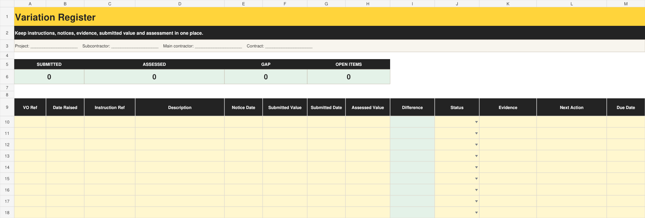645x218 pixels.
Task: Select row 18 number header
Action: tap(7, 213)
